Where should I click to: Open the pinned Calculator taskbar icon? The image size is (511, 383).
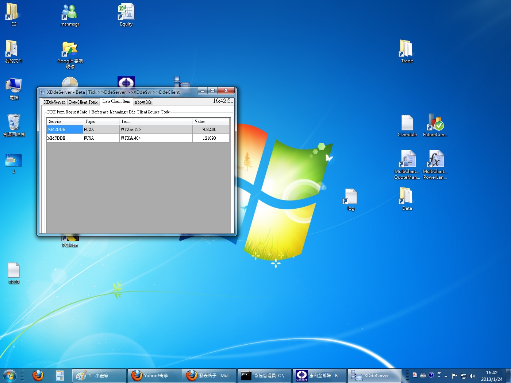[60, 375]
